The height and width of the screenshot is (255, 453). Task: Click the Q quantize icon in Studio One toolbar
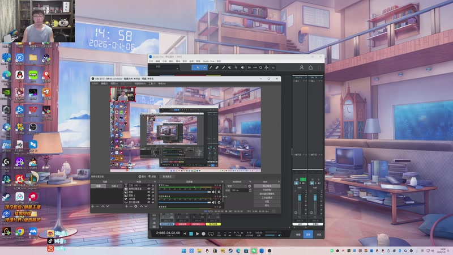pos(260,67)
